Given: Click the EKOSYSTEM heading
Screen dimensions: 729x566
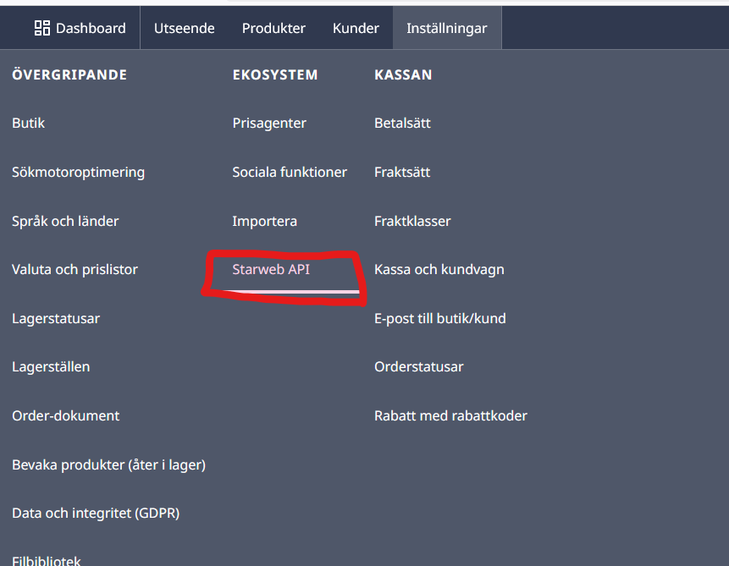Looking at the screenshot, I should pos(275,74).
